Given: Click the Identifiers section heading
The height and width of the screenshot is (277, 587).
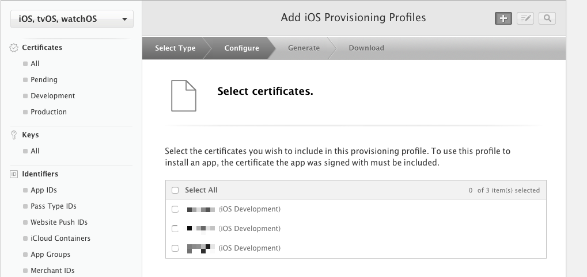Looking at the screenshot, I should pyautogui.click(x=40, y=174).
